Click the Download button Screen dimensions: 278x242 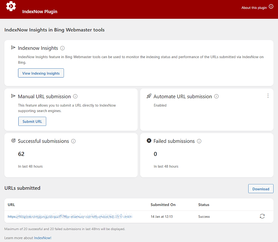tap(261, 189)
